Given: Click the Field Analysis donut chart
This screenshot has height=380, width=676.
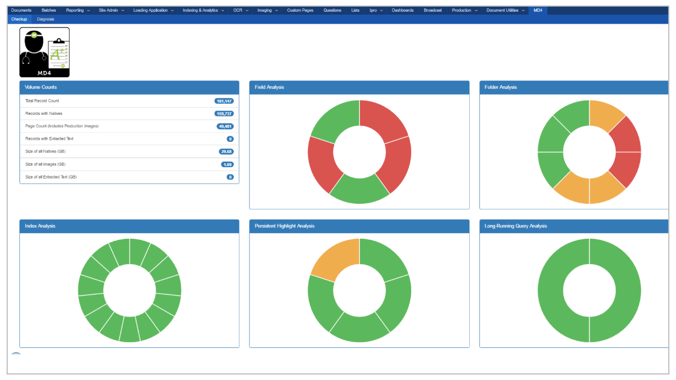Looking at the screenshot, I should coord(359,152).
